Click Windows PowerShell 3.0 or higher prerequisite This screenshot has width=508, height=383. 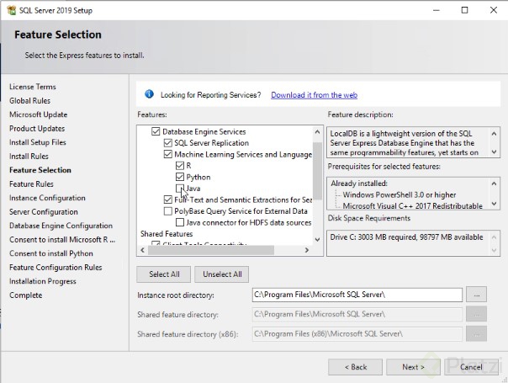[x=400, y=195]
